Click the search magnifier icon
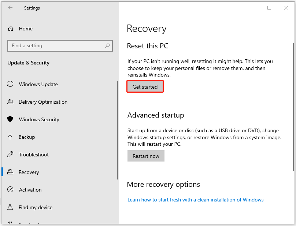296x226 pixels. coord(107,46)
